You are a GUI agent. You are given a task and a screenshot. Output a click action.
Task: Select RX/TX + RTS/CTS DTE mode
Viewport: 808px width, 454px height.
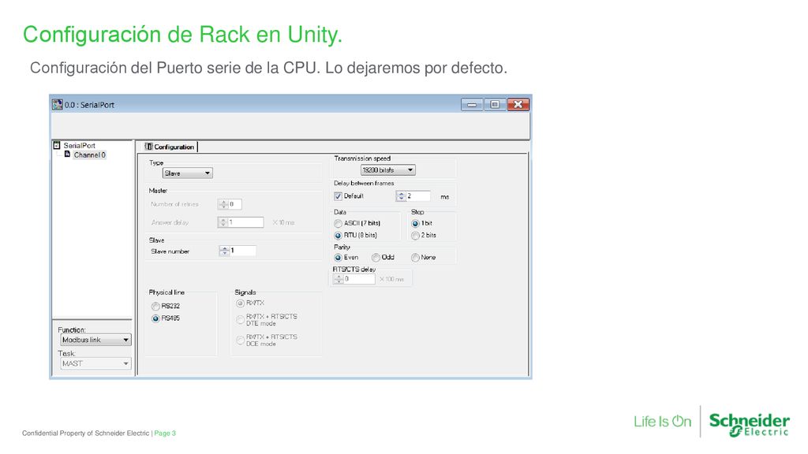point(240,320)
